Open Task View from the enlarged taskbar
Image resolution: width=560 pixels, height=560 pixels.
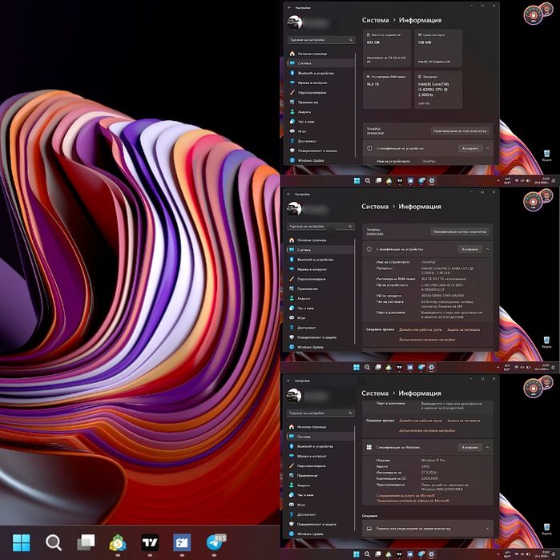coord(86,542)
